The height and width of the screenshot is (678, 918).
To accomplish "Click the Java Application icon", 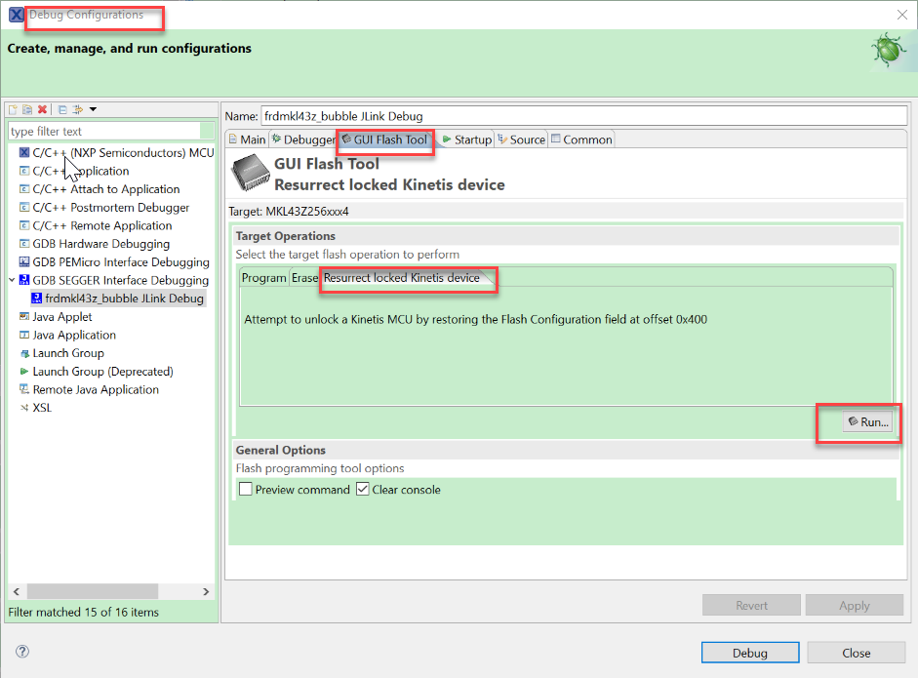I will tap(24, 335).
